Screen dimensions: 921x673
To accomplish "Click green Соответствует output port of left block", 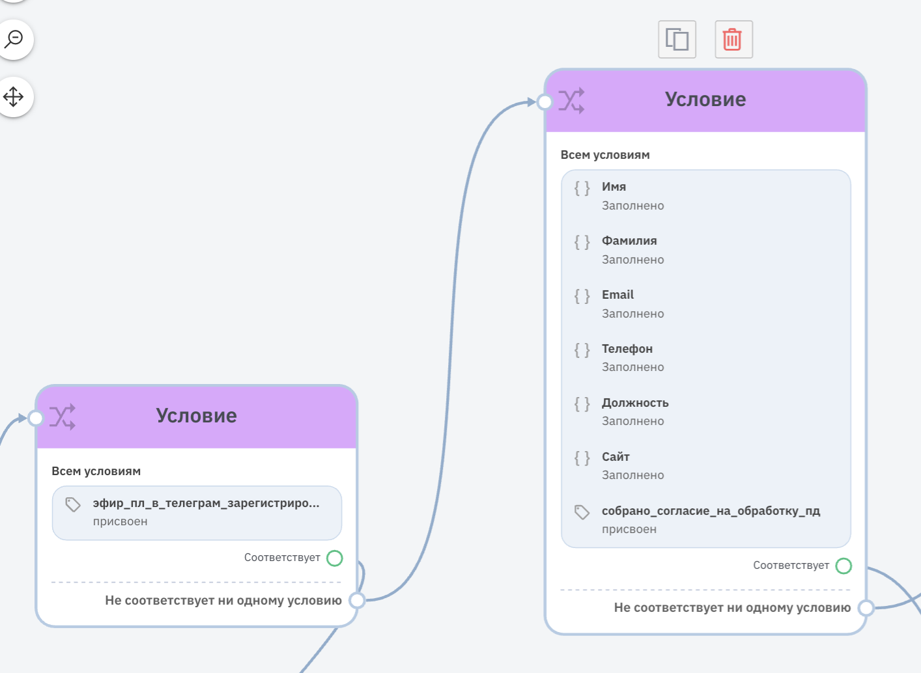I will click(335, 558).
